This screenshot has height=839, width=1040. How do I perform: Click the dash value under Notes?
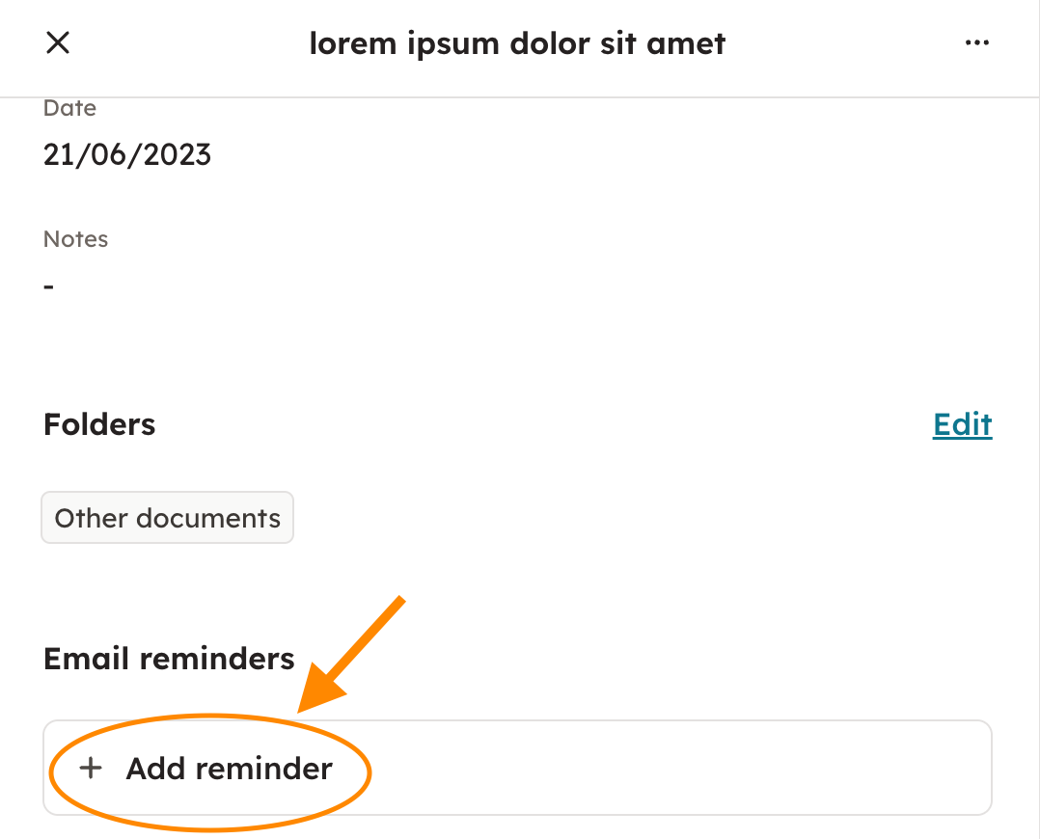pos(49,286)
